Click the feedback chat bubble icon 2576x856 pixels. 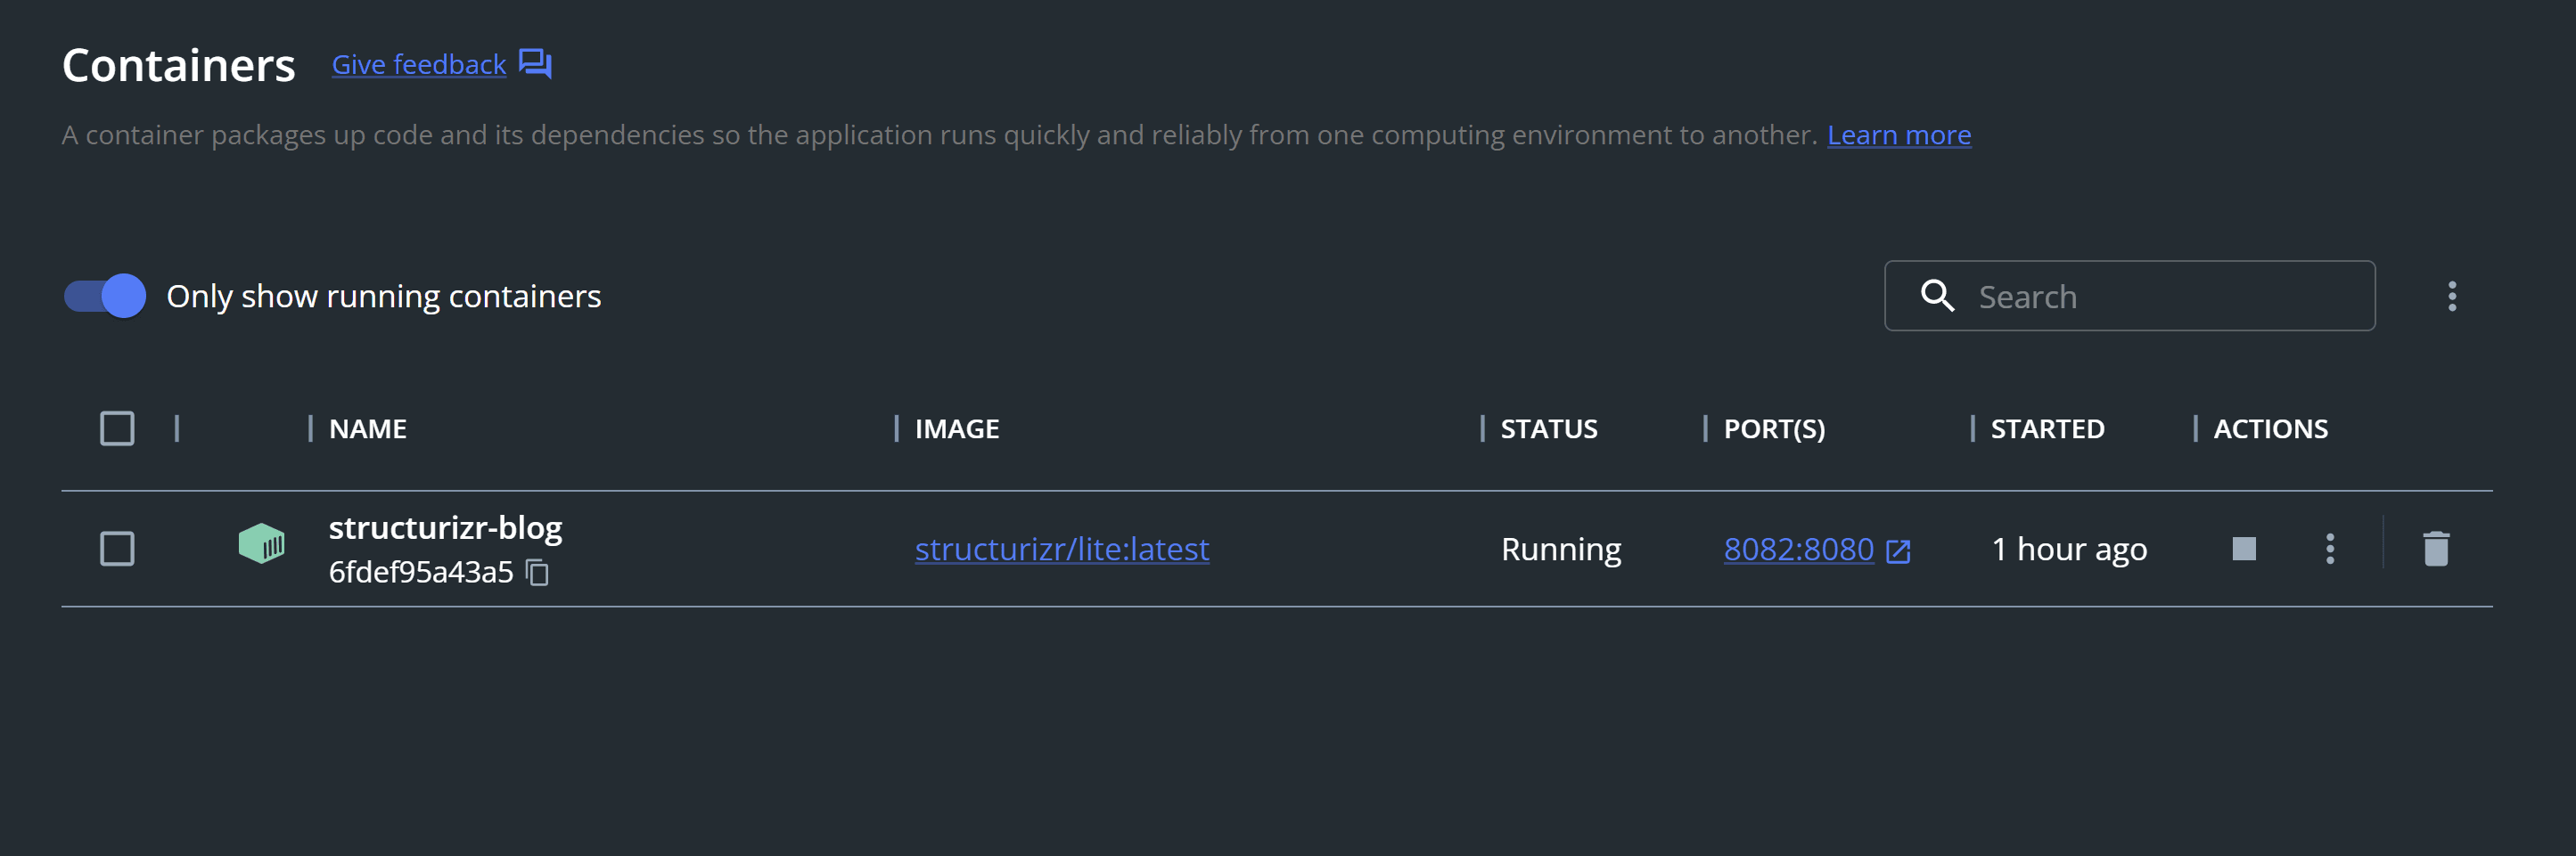535,63
